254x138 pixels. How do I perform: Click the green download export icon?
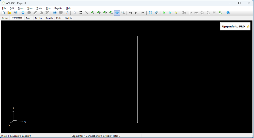pos(220,13)
